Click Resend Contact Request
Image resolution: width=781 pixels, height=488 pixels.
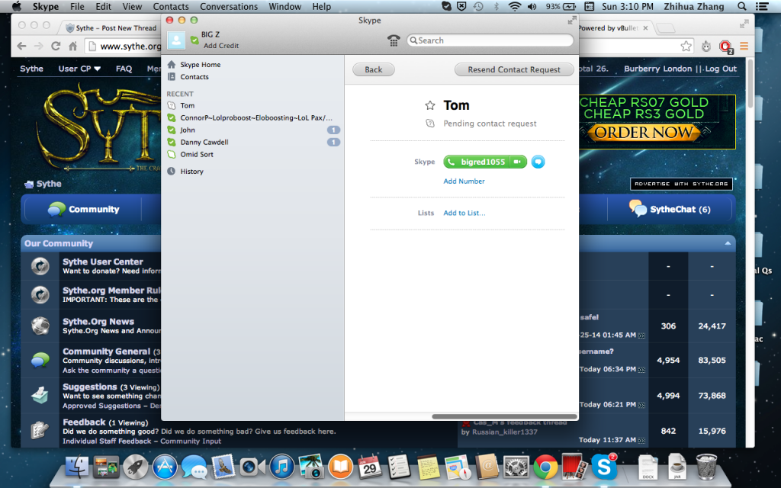[514, 69]
